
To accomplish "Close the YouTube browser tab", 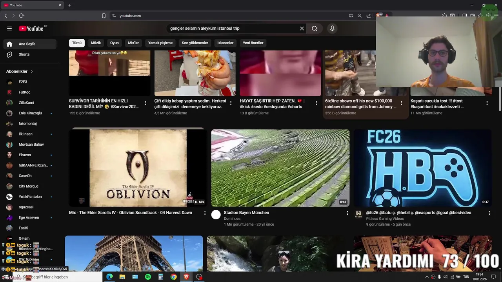I will coord(60,5).
